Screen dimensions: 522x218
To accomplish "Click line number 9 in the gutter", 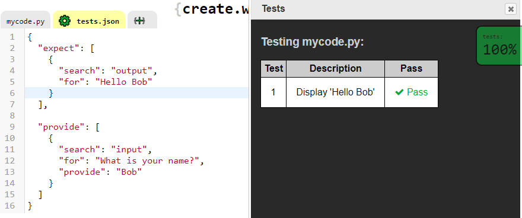I will pyautogui.click(x=12, y=127).
